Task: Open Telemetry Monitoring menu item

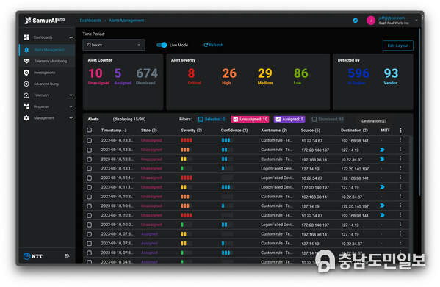Action: 47,61
